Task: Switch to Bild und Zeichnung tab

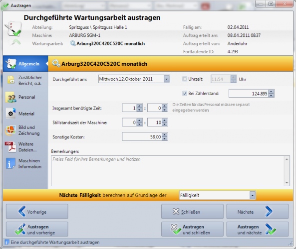Action: 25,130
